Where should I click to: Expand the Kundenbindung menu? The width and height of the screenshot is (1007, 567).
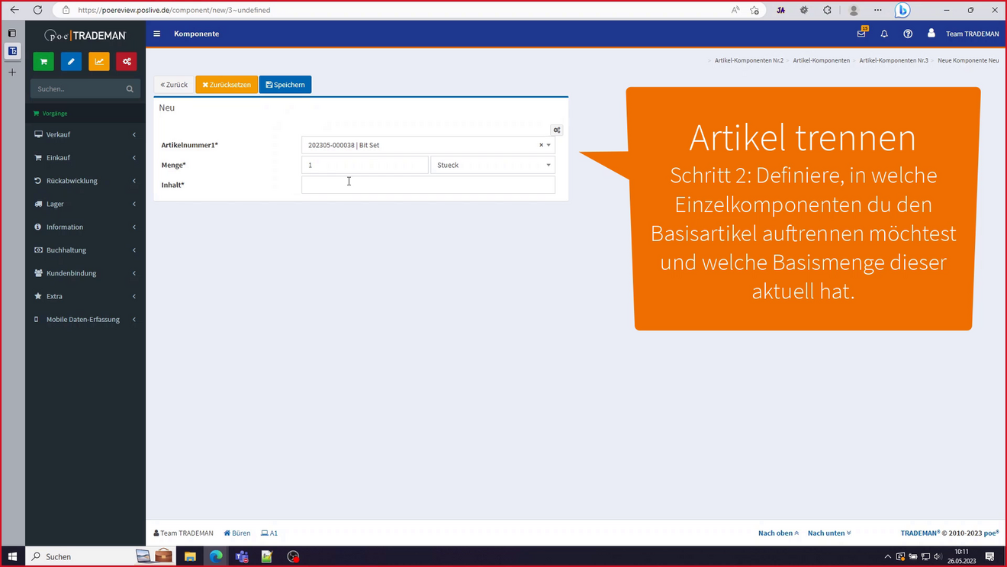pos(85,273)
